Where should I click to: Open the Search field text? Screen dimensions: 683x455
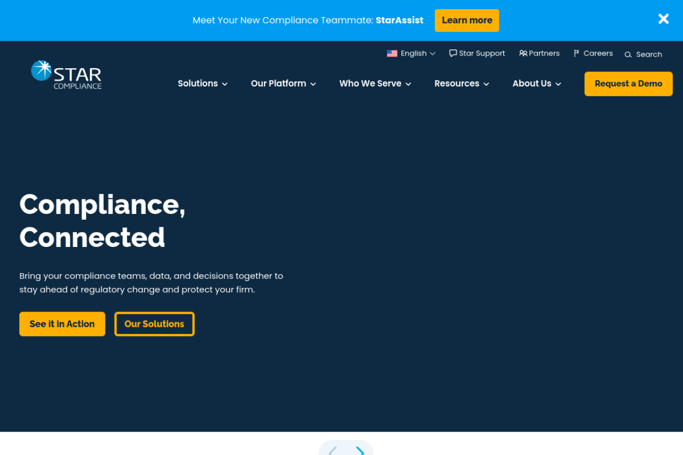(649, 54)
